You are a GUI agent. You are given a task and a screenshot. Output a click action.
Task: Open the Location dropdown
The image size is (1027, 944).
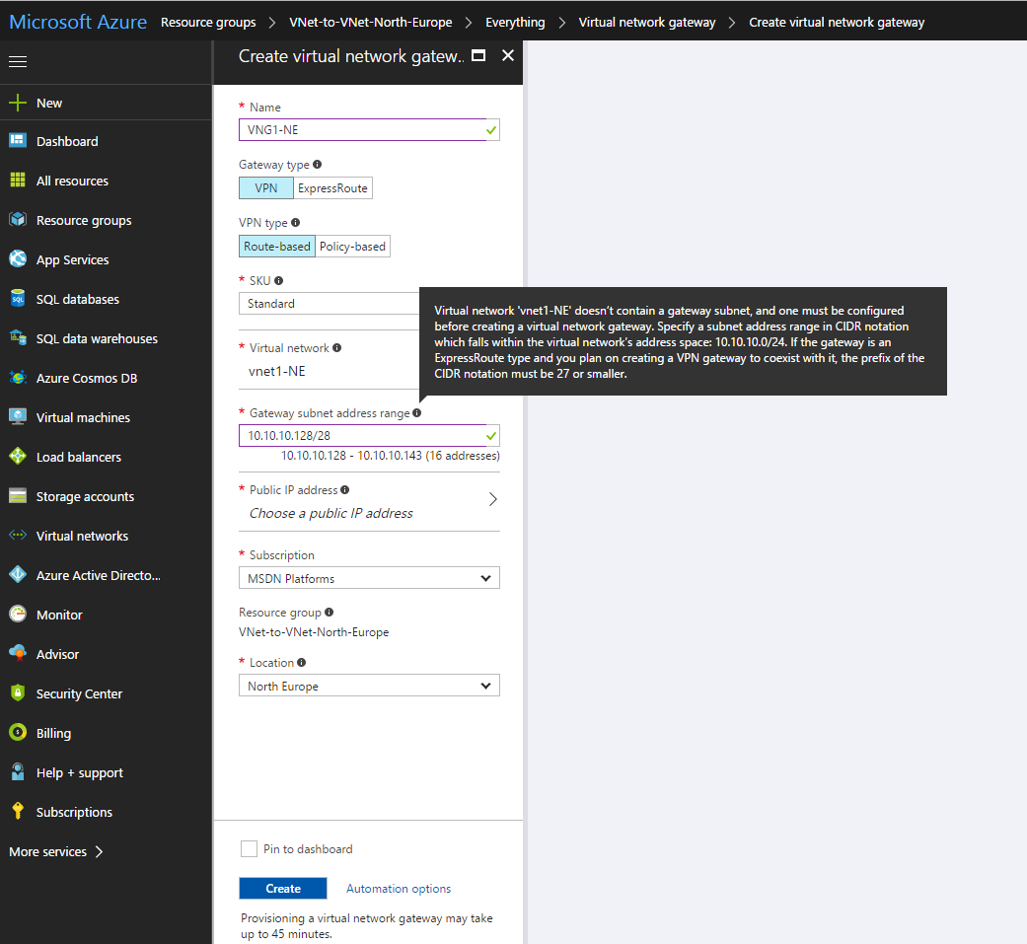[x=369, y=687]
